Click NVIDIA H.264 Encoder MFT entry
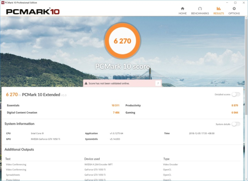Viewport: 248px width, 181px height. click(x=98, y=164)
